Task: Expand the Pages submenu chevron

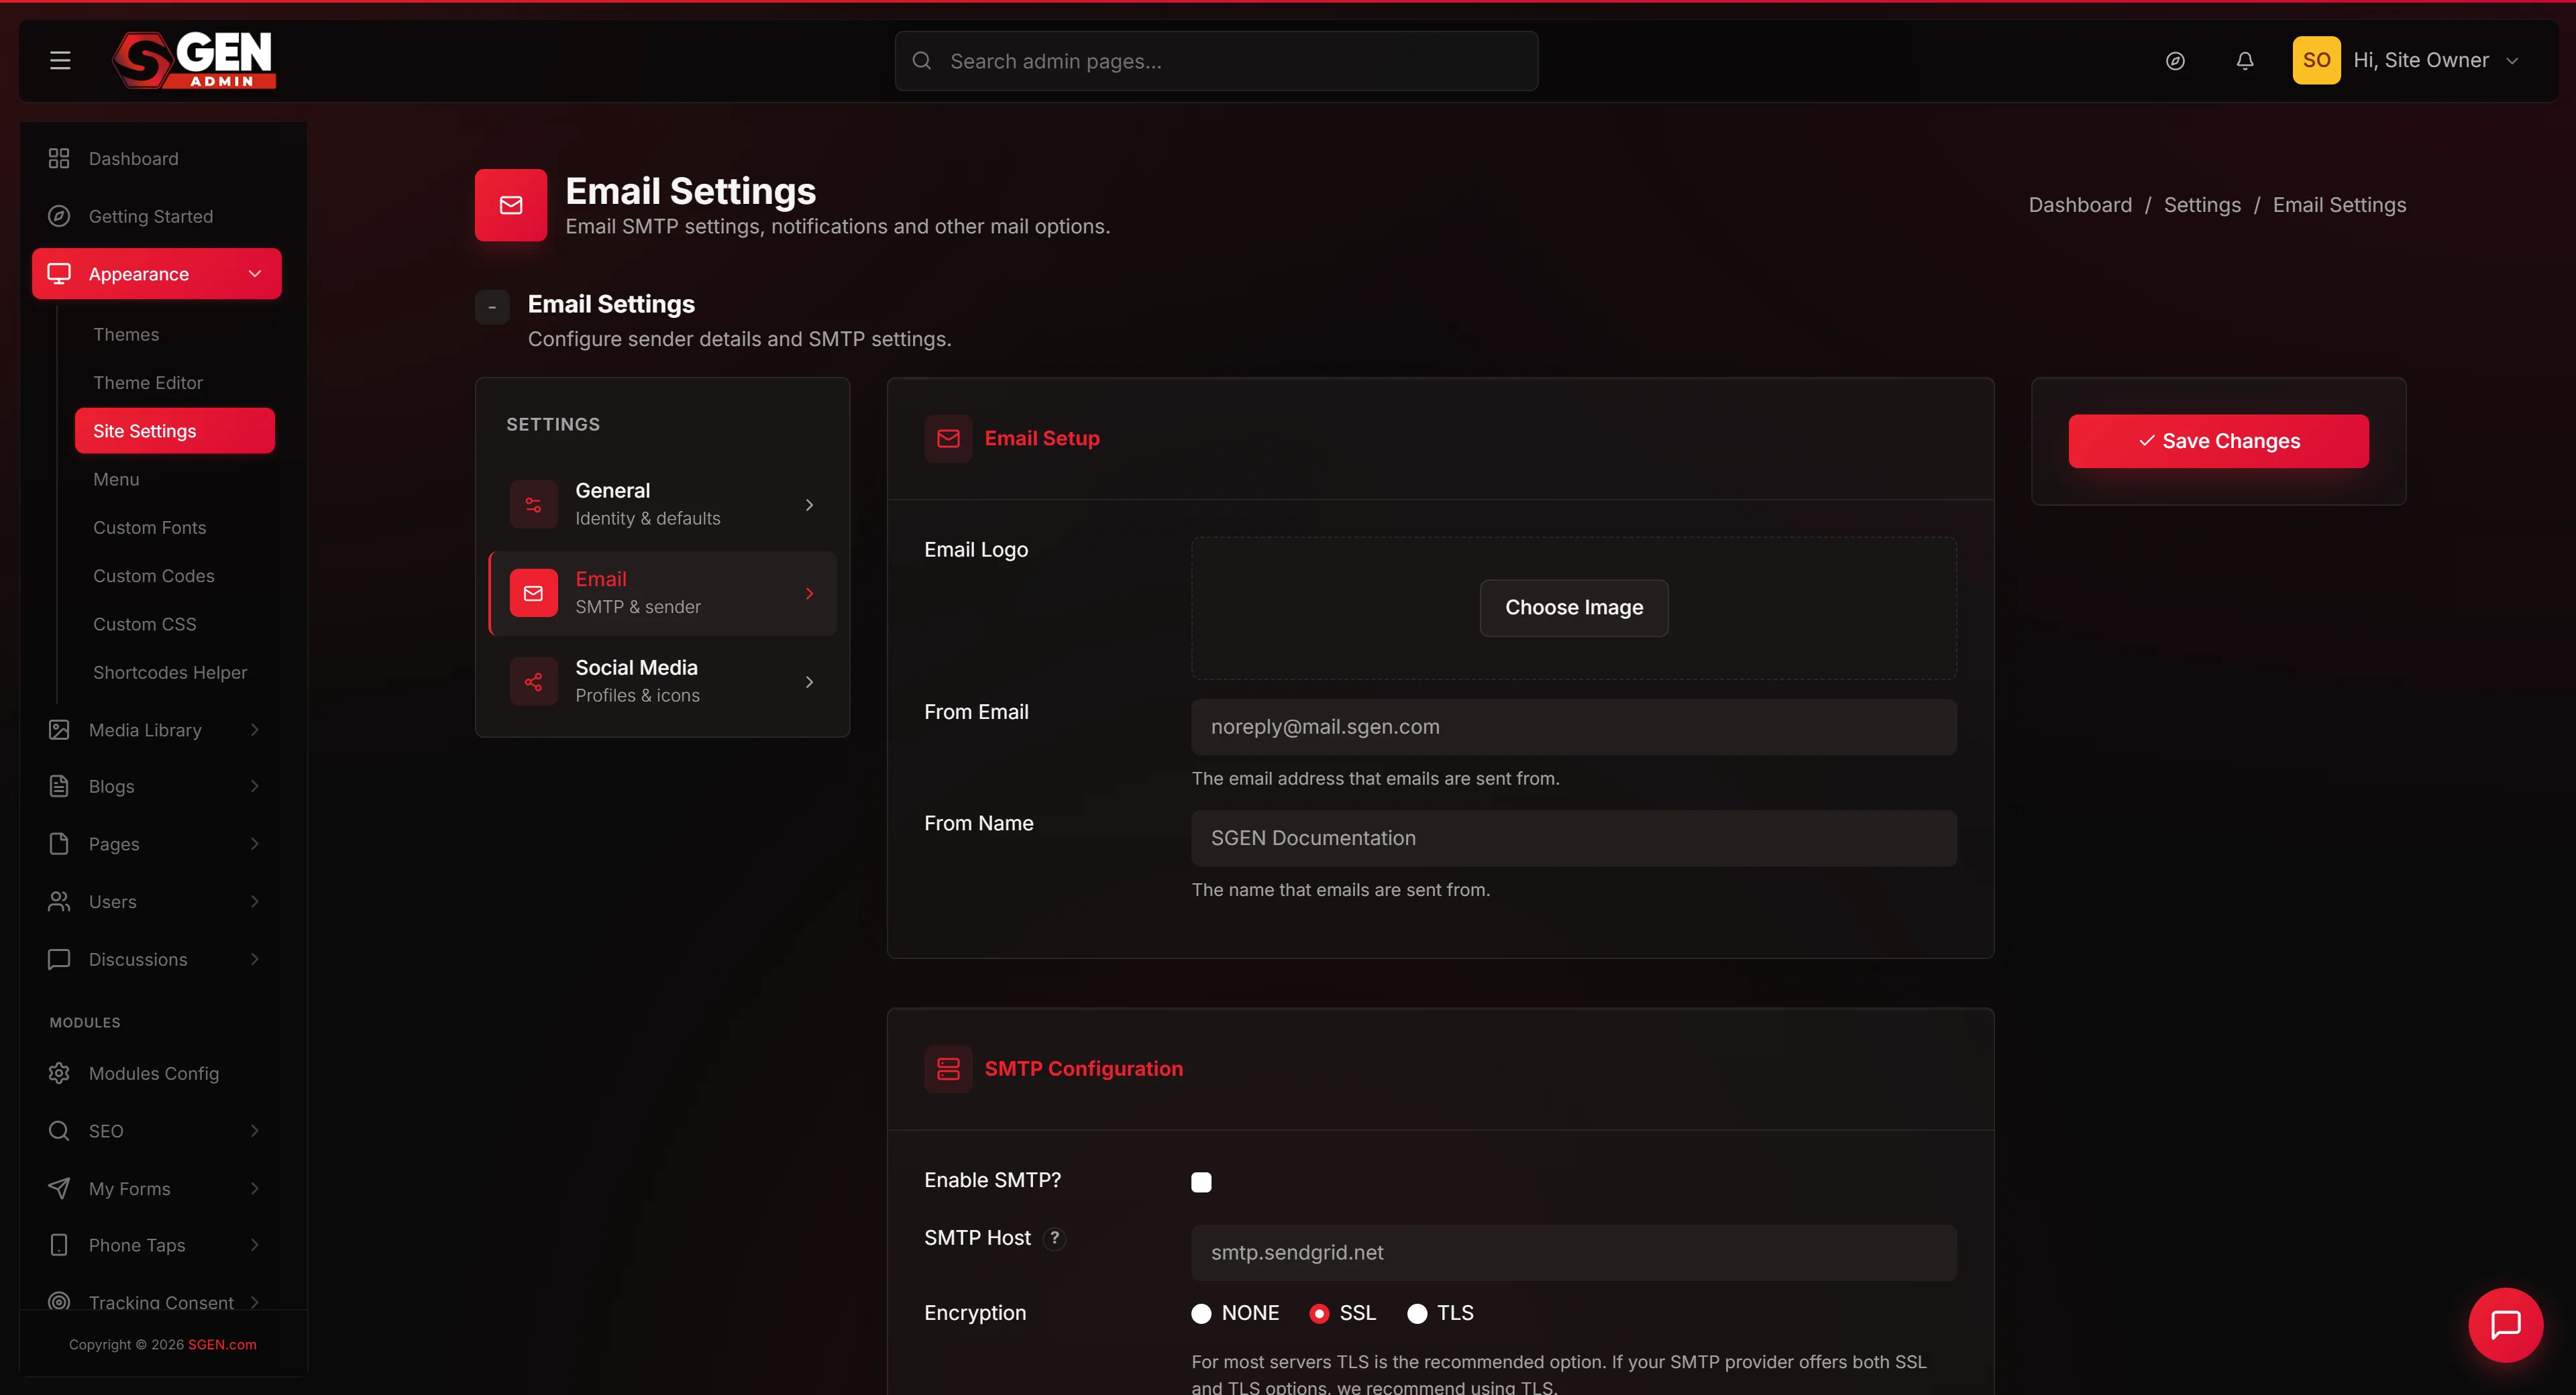Action: [255, 844]
